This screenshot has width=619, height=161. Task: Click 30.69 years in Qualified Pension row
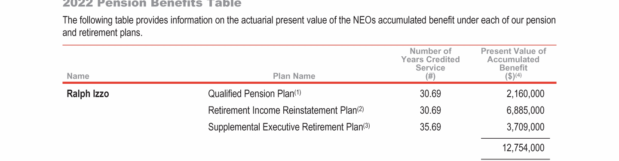430,94
